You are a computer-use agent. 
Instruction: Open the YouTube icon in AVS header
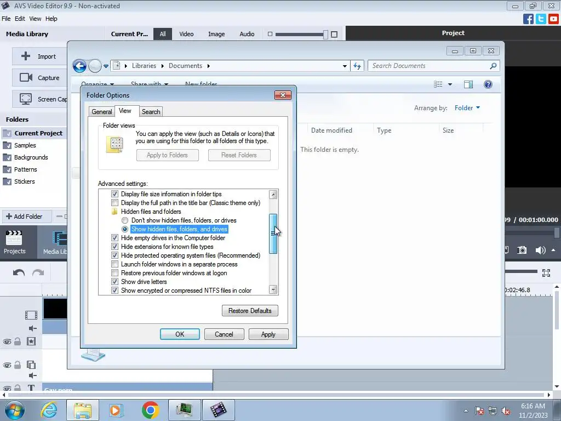553,19
